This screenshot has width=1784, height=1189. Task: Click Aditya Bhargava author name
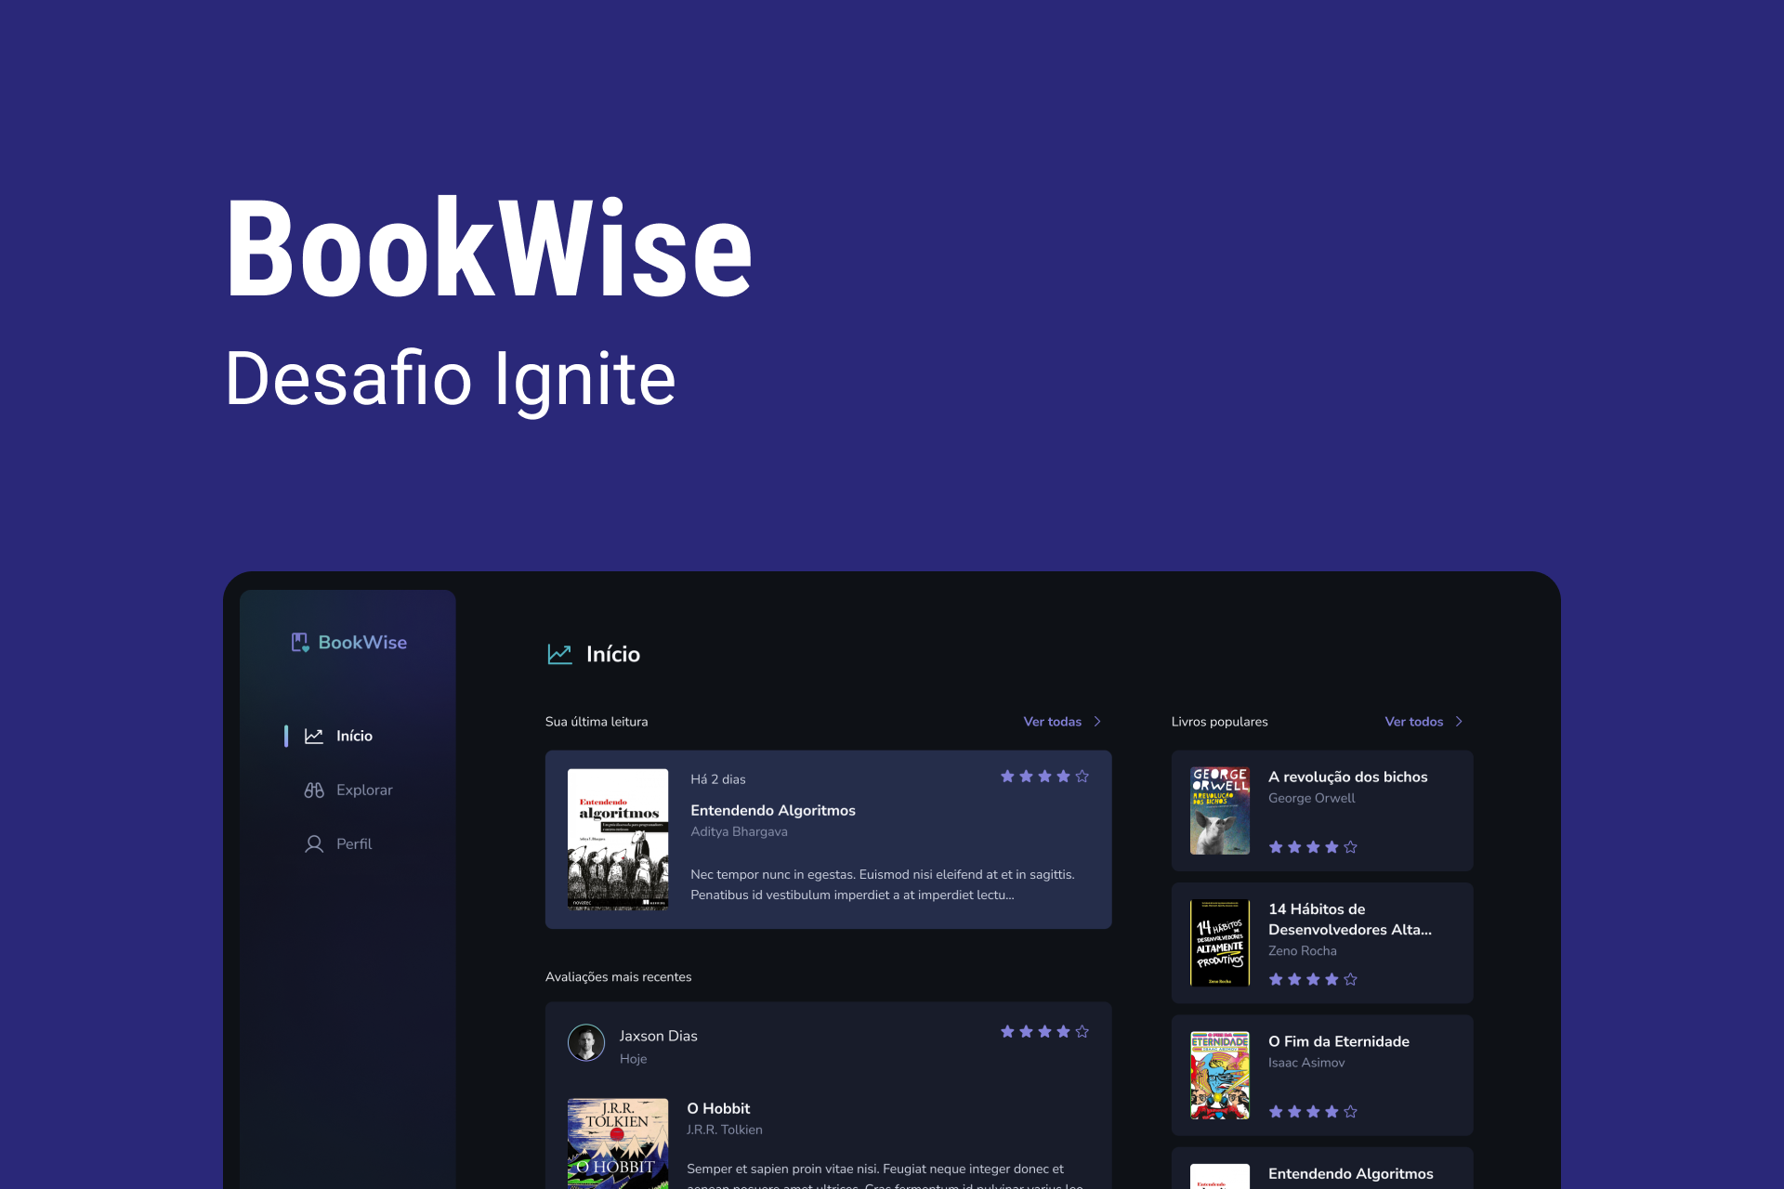(x=739, y=831)
